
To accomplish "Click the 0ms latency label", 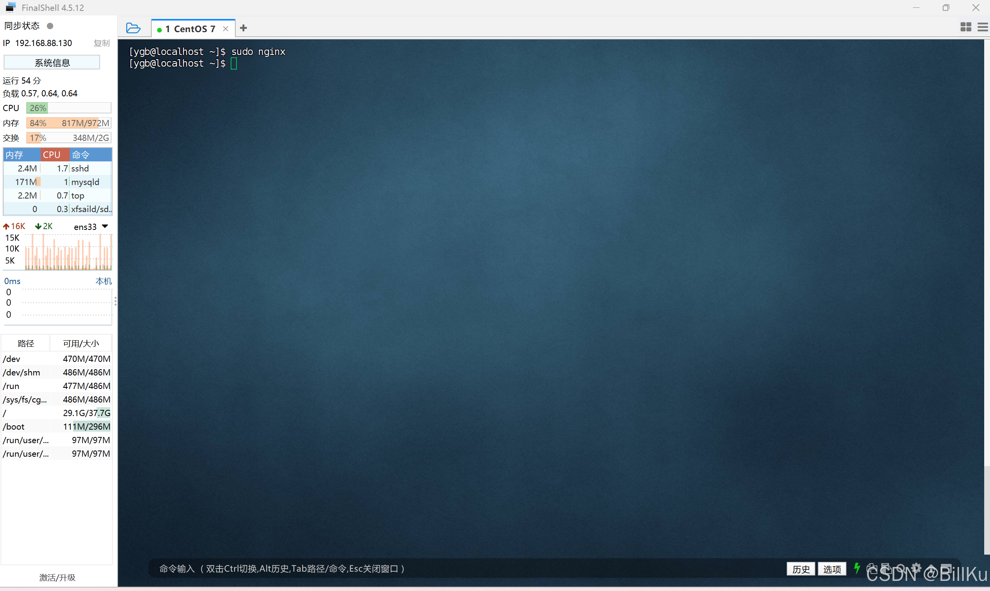I will click(x=12, y=281).
